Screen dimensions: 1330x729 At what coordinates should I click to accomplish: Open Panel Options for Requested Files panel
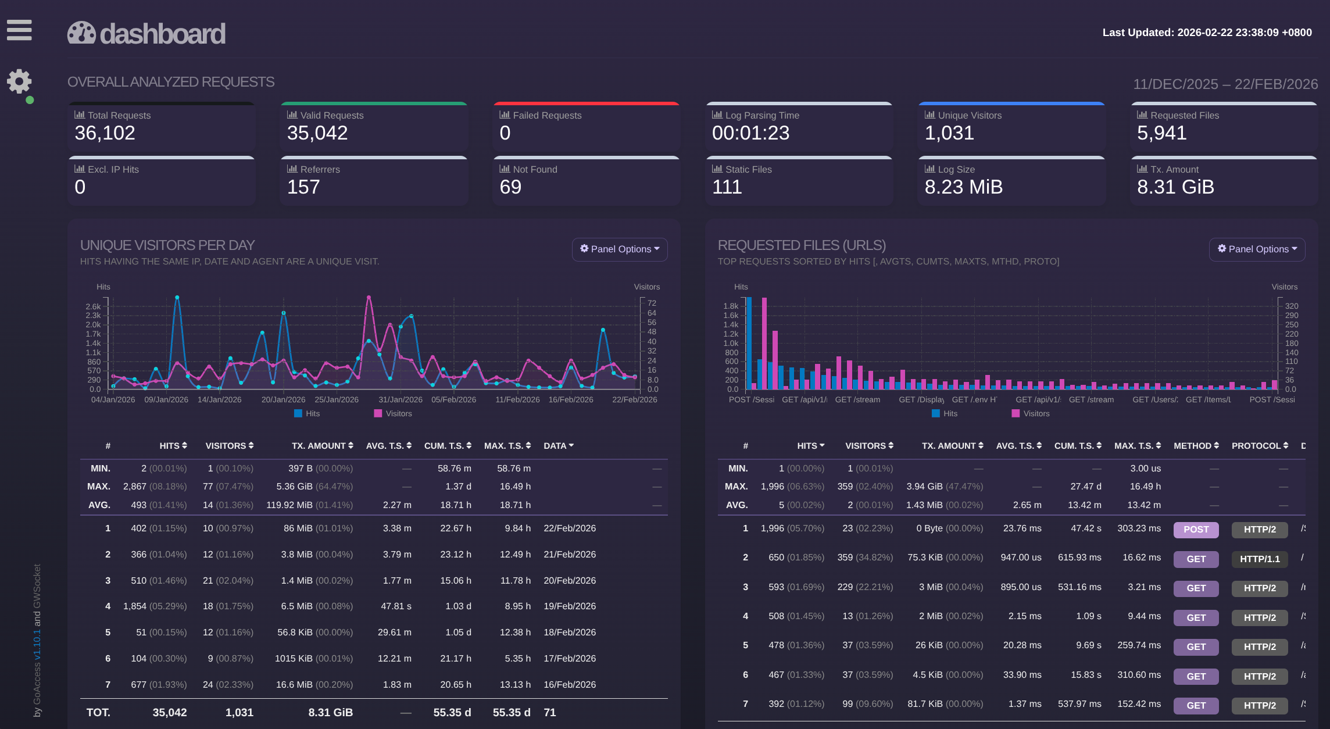click(1257, 249)
